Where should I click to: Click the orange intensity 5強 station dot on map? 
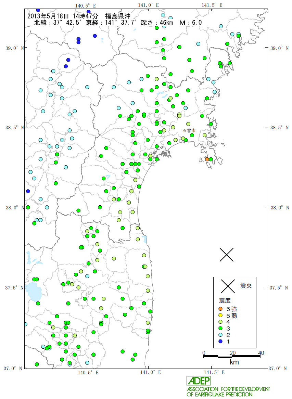(207, 159)
